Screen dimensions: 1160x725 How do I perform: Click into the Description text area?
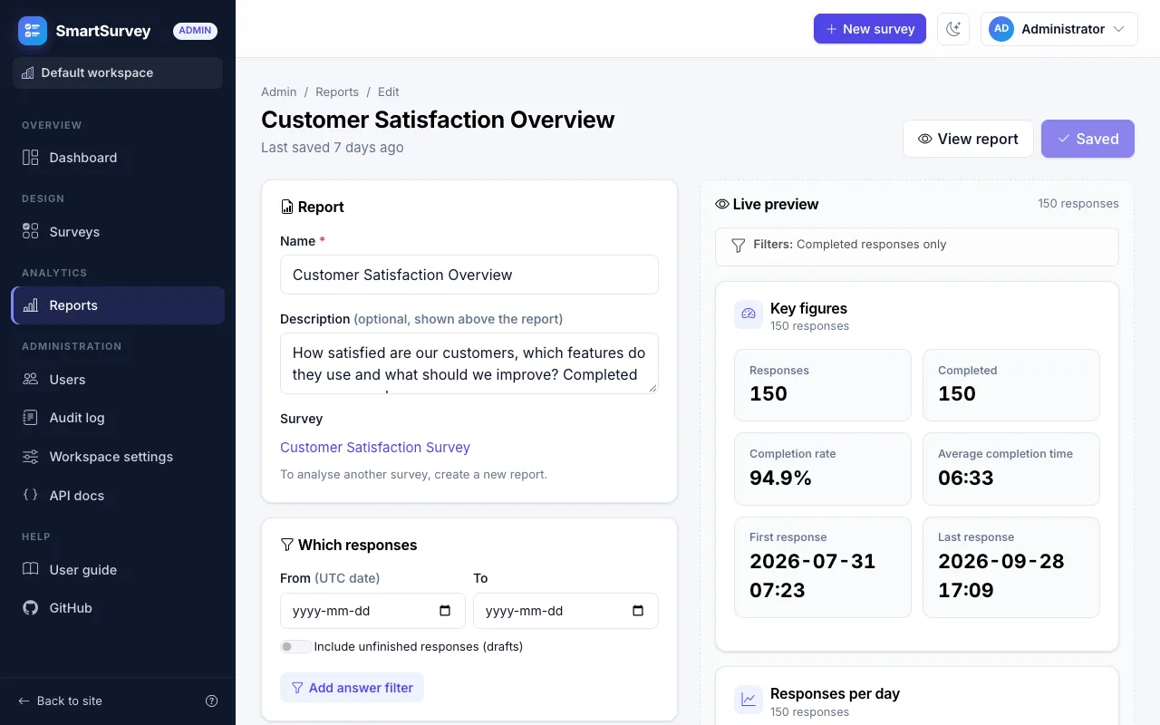tap(469, 363)
